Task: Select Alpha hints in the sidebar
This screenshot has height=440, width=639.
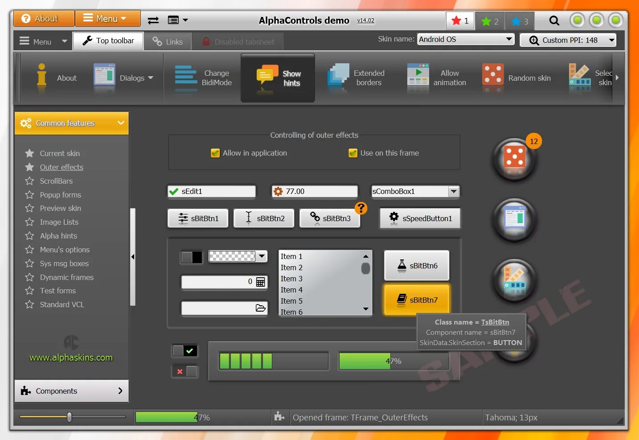Action: (x=58, y=236)
